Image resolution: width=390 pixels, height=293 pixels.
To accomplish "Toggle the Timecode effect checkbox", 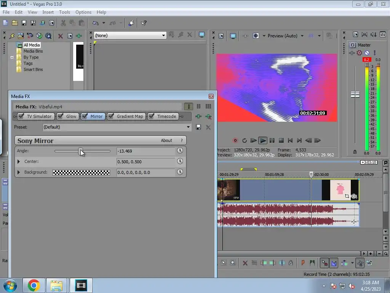I will (151, 116).
